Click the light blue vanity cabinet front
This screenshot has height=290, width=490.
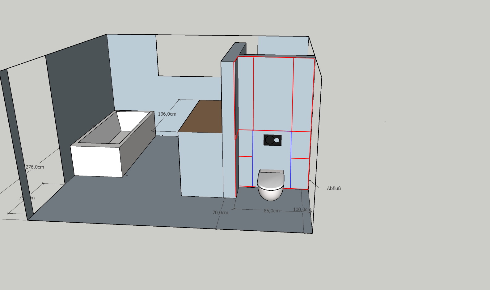tap(201, 164)
